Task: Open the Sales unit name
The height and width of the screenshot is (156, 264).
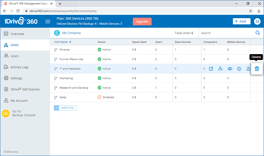Action: tap(63, 97)
